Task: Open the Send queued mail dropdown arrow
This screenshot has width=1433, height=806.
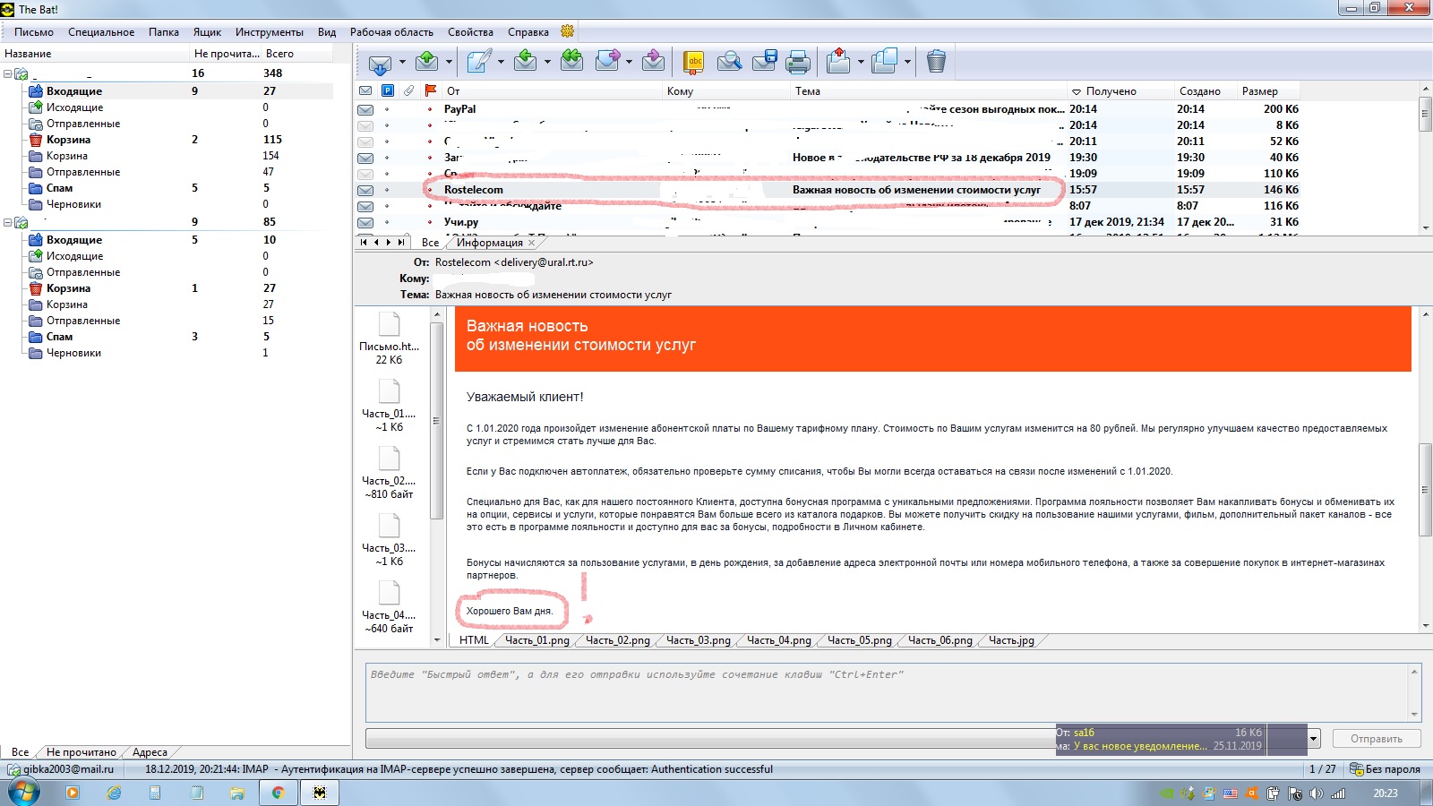Action: click(x=449, y=62)
